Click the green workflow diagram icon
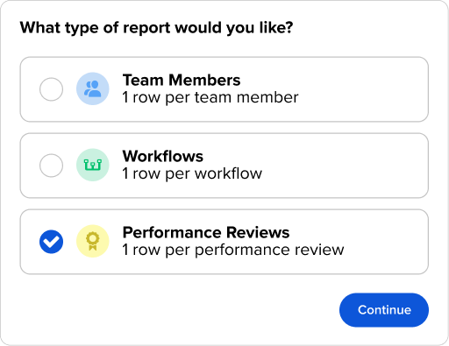The width and height of the screenshot is (449, 346). pyautogui.click(x=93, y=165)
